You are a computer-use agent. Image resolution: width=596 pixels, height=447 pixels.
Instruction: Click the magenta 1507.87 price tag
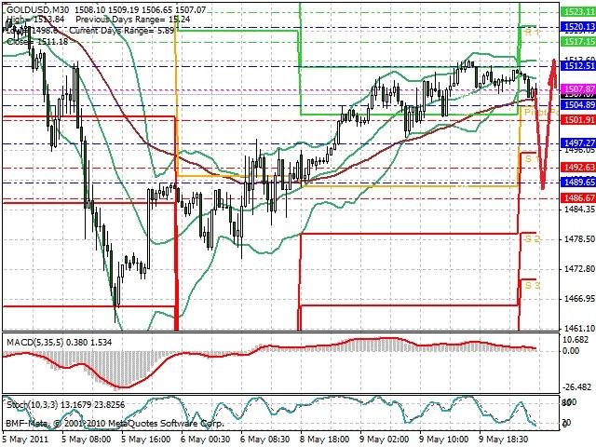point(578,89)
